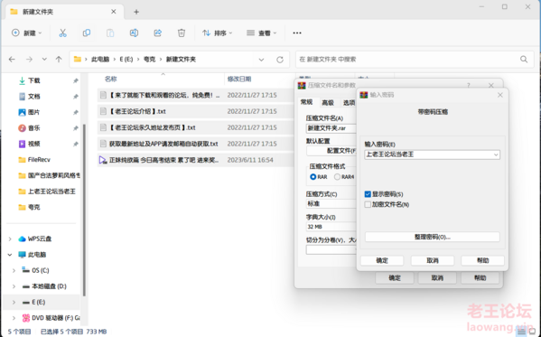The image size is (541, 337).
Task: Click 帮助 in the archive parameters dialog
Action: [480, 278]
